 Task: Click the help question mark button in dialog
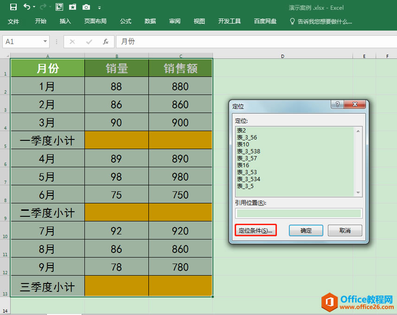tap(337, 104)
